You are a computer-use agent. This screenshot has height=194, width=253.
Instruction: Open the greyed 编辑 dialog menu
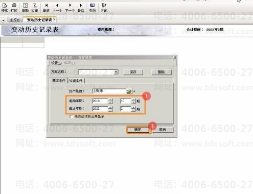[70, 63]
